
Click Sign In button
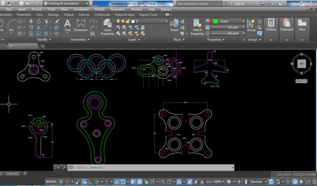pyautogui.click(x=237, y=4)
